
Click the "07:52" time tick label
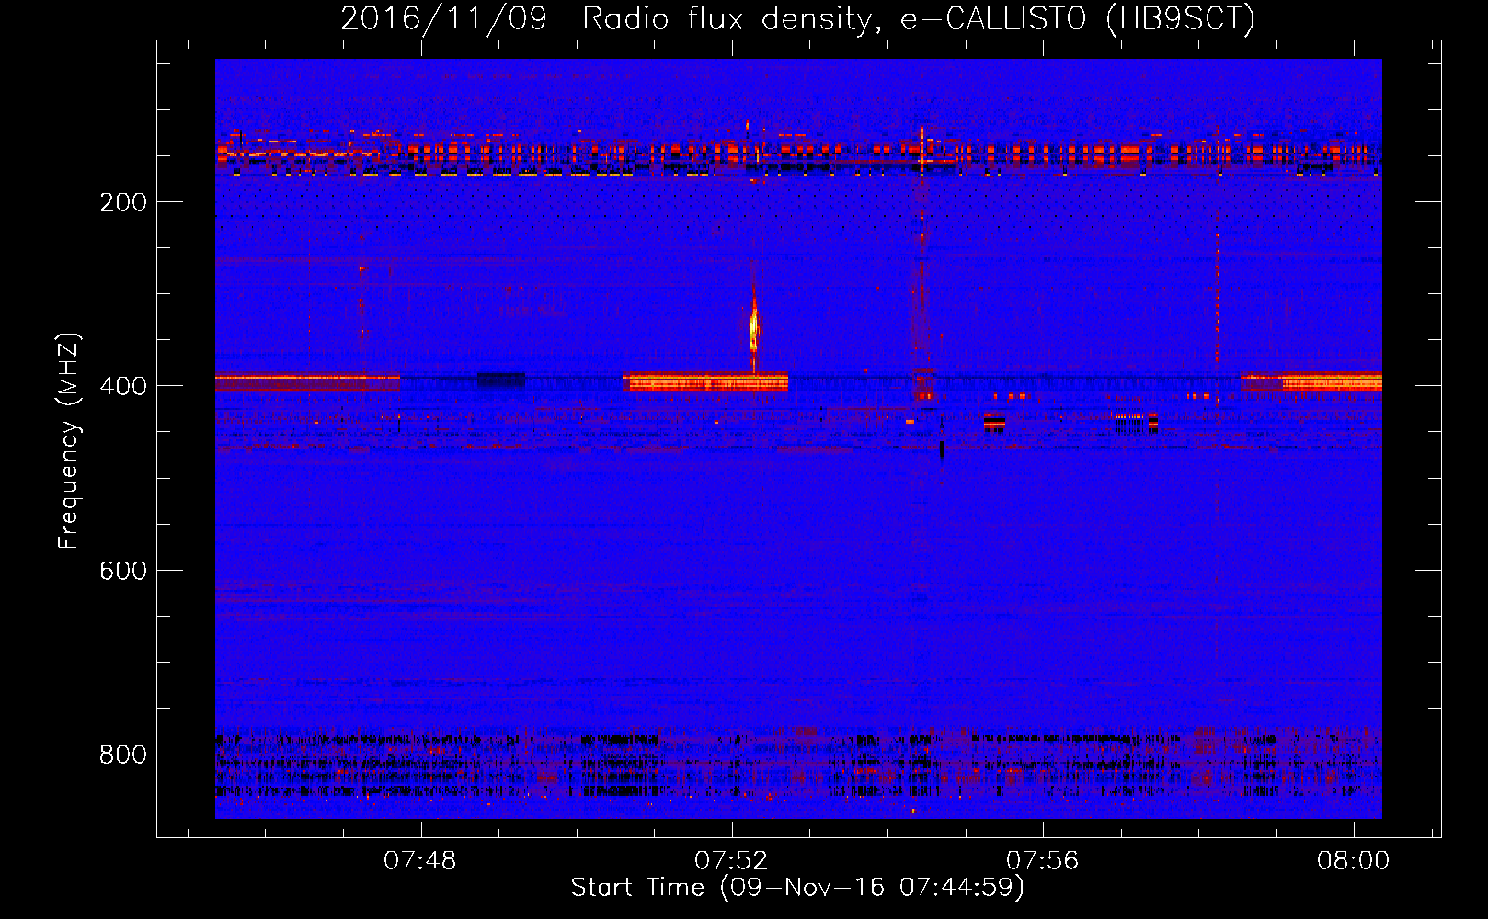point(731,861)
